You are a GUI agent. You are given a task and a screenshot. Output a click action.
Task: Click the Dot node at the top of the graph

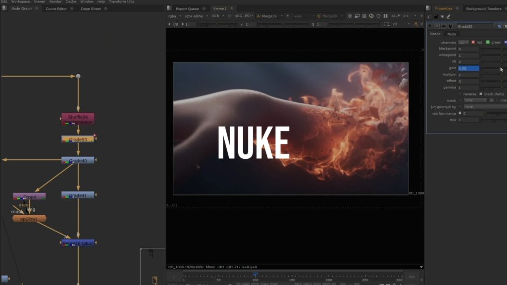78,76
